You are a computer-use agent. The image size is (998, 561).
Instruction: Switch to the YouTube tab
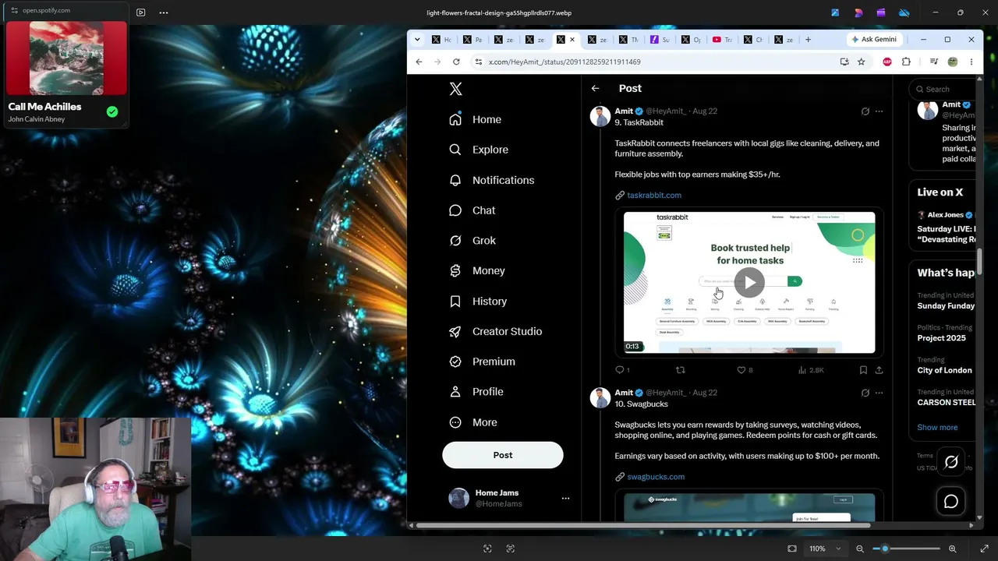click(x=724, y=40)
